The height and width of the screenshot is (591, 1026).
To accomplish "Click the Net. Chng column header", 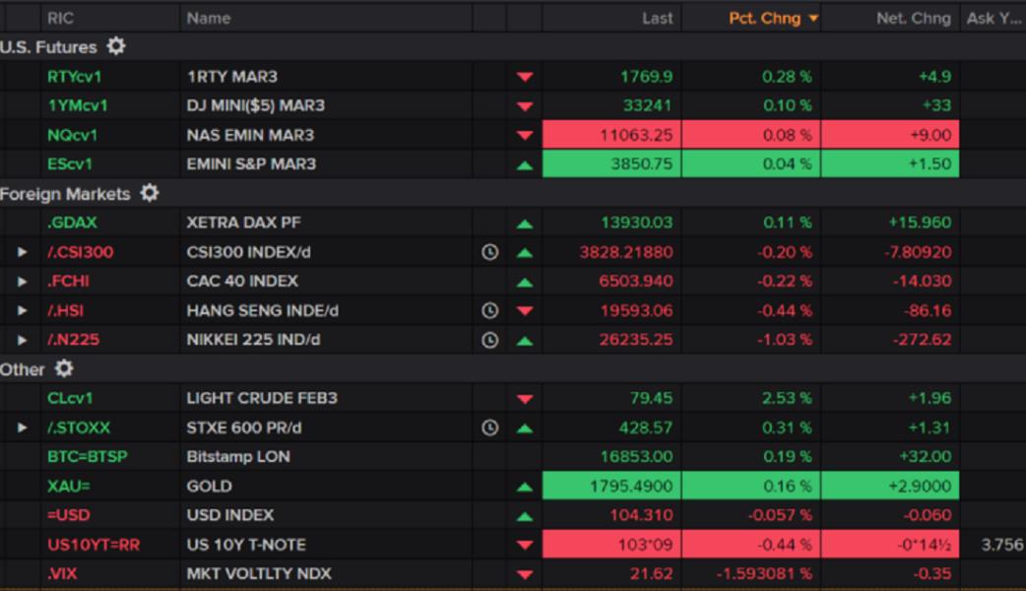I will tap(913, 18).
